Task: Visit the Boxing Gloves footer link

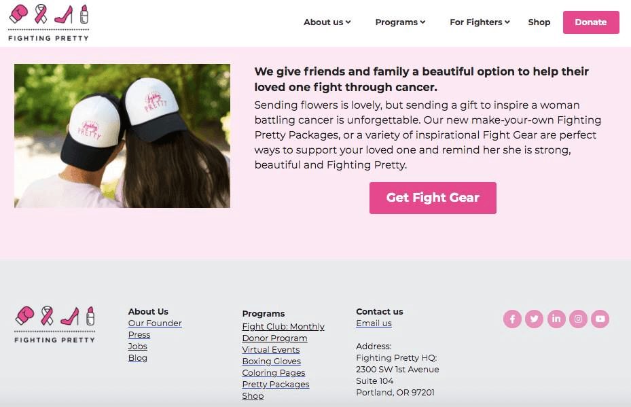Action: click(271, 361)
